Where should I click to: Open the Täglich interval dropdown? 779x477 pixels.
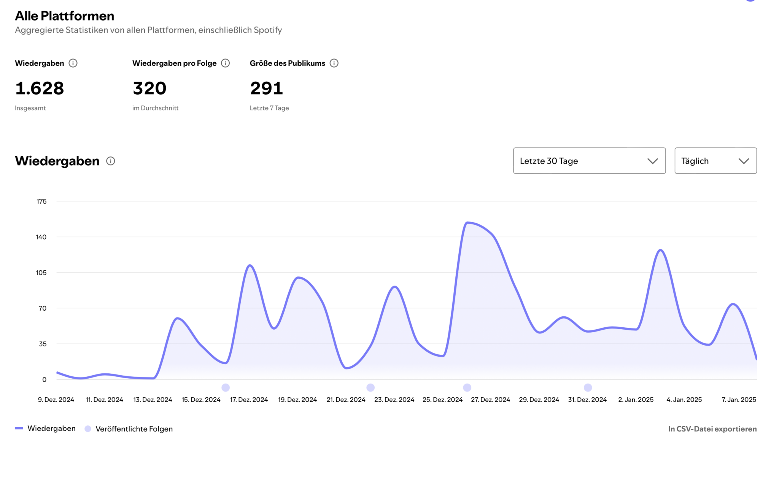click(x=715, y=161)
